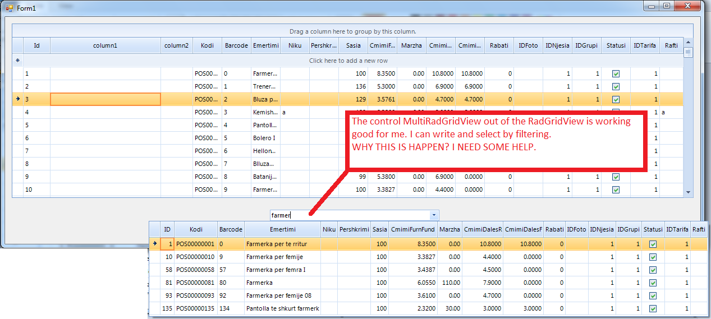
Task: Click 'Hellon...' cell in top grid
Action: point(265,151)
